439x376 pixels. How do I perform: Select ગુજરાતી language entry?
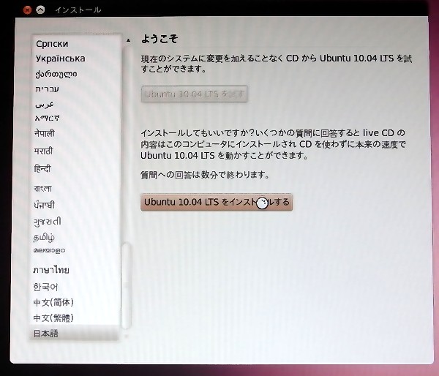48,222
